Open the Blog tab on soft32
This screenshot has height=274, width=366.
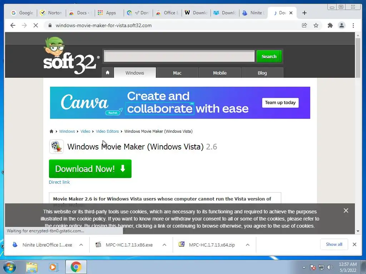(x=262, y=73)
